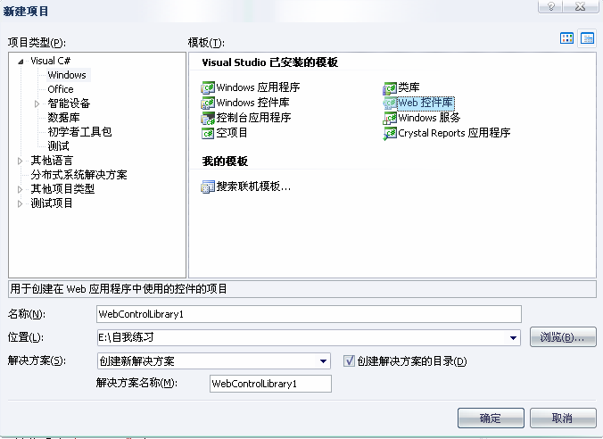
Task: Select the Windows 服务 template label
Action: tap(429, 118)
